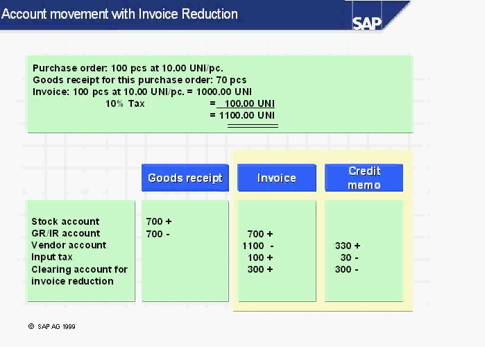Image resolution: width=485 pixels, height=347 pixels.
Task: Click the 'Purchase order: 100 pcs' line
Action: [x=128, y=68]
